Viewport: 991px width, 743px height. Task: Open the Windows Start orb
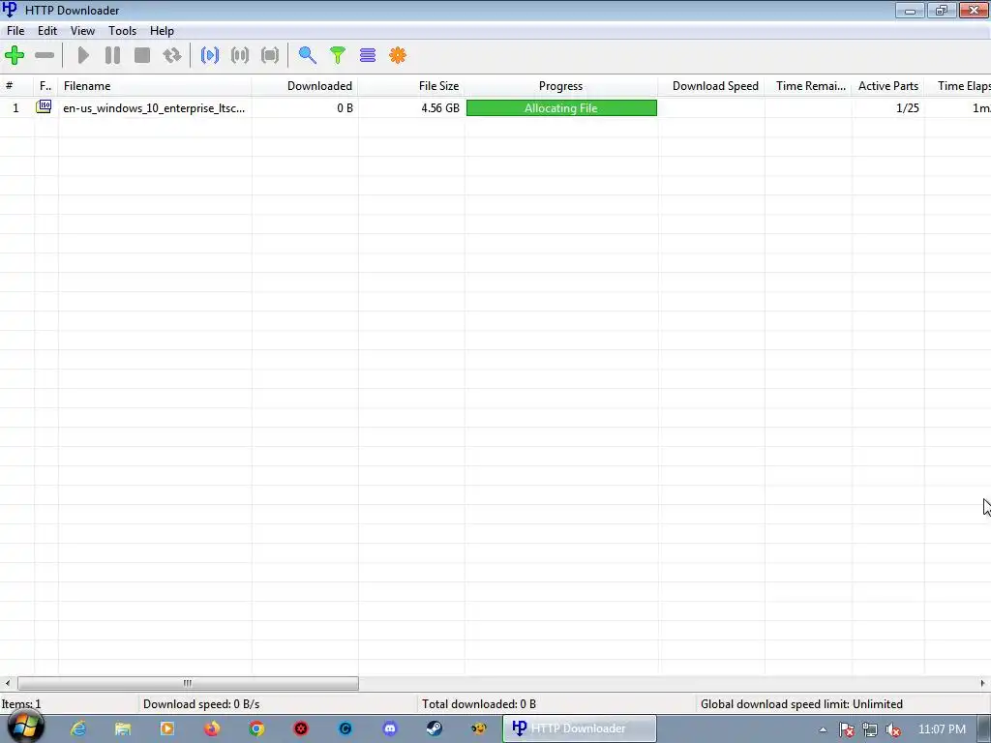(x=24, y=728)
